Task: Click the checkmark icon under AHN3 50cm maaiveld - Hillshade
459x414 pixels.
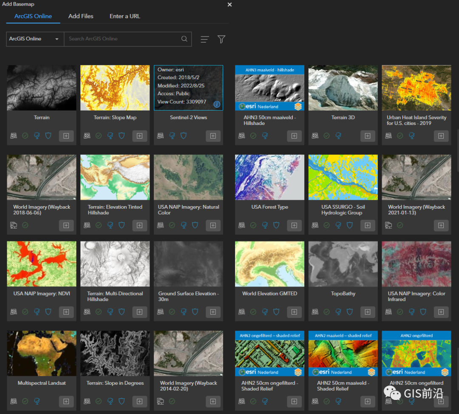Action: click(253, 136)
